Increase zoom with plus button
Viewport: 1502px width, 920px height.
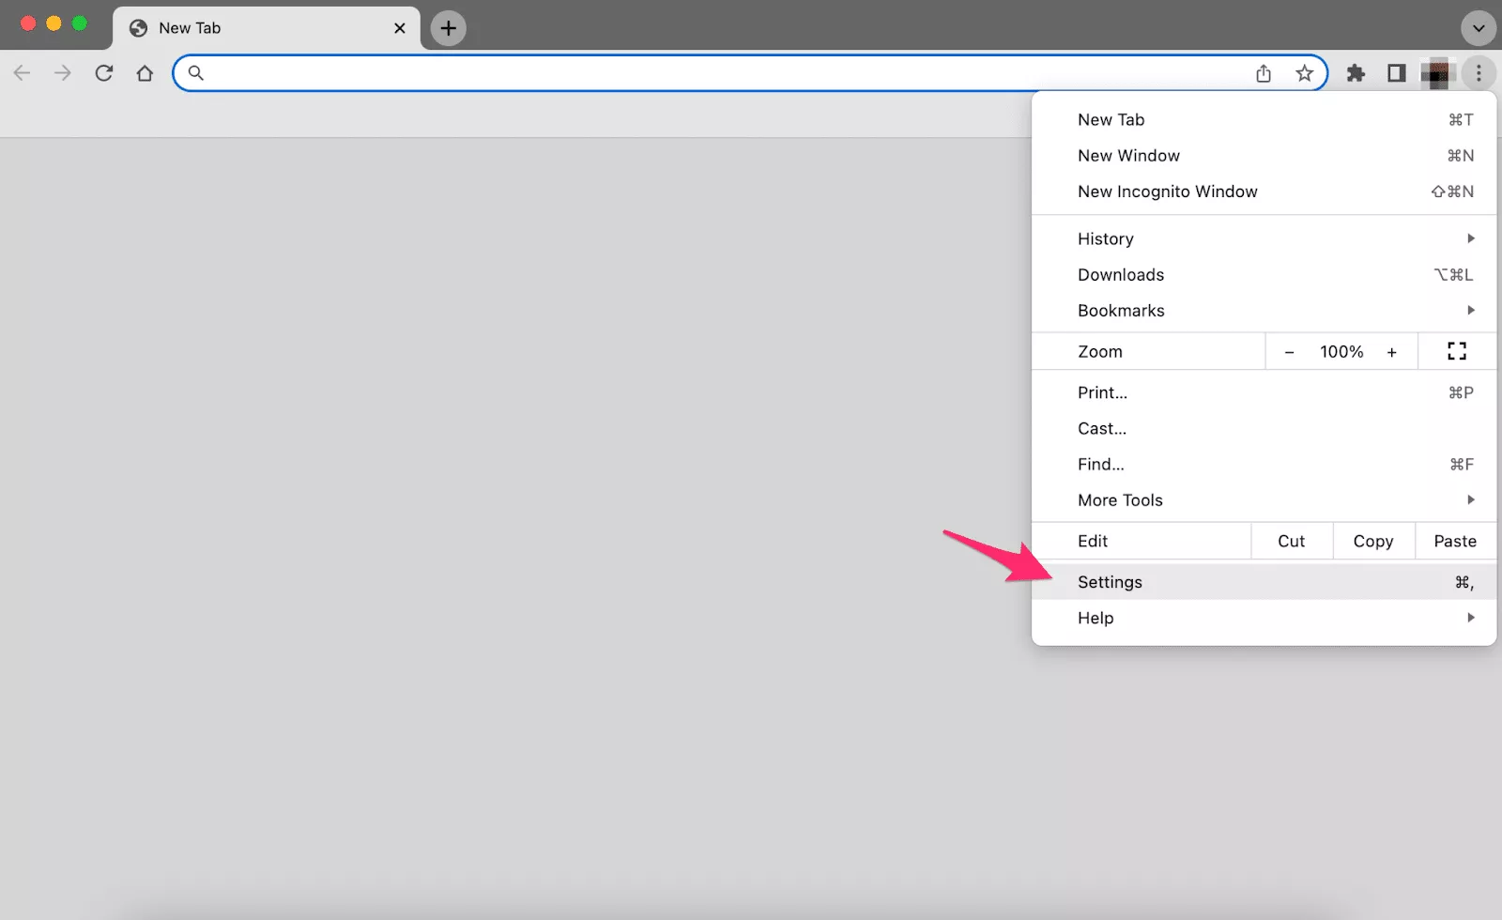[x=1391, y=352]
